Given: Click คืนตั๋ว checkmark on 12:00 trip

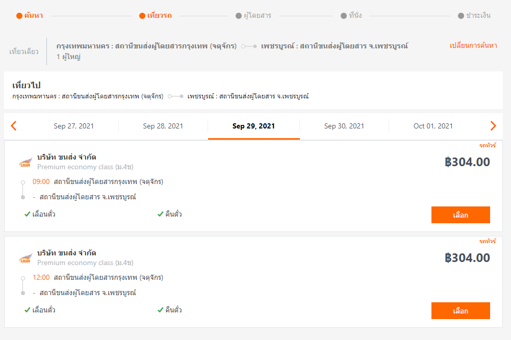Looking at the screenshot, I should (160, 310).
